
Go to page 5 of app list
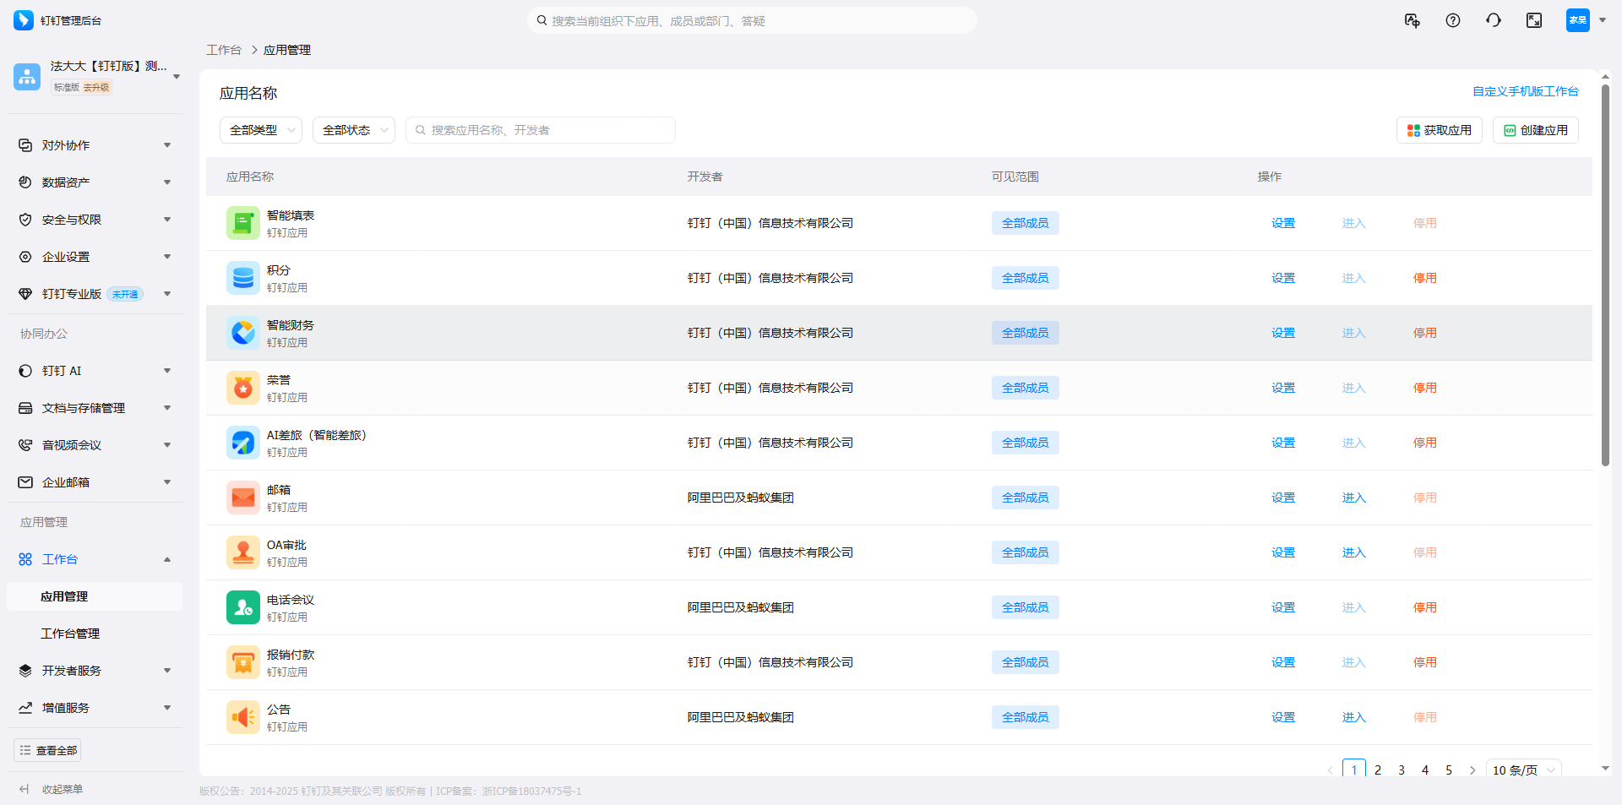[1449, 770]
